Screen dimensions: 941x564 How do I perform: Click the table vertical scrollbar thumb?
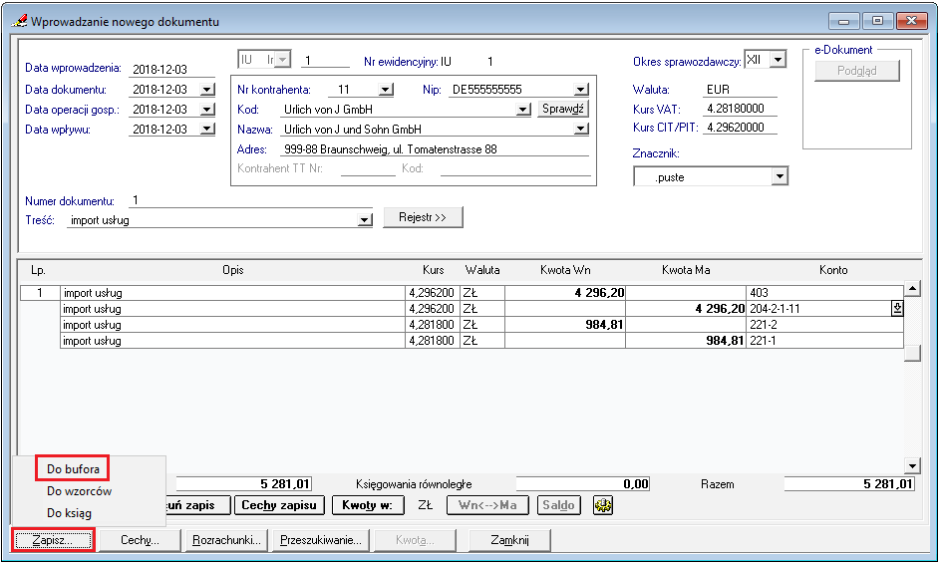pyautogui.click(x=912, y=354)
